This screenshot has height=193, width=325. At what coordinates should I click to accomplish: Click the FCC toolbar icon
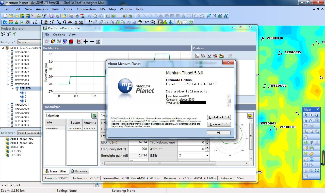[x=147, y=22]
